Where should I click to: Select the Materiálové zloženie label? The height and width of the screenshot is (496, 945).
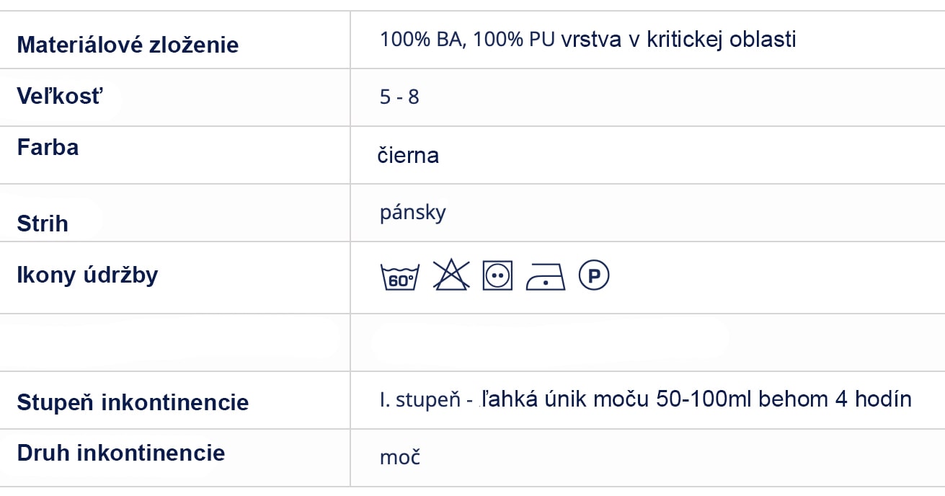click(128, 45)
